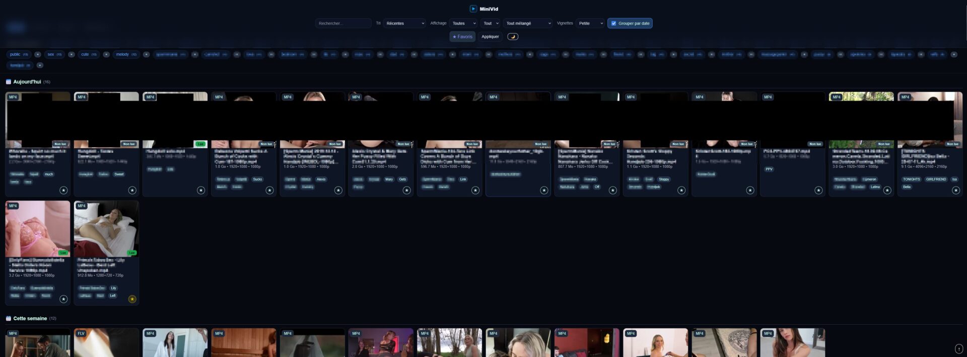967x357 pixels.
Task: Open the Affichage dropdown showing Toutes
Action: click(463, 23)
